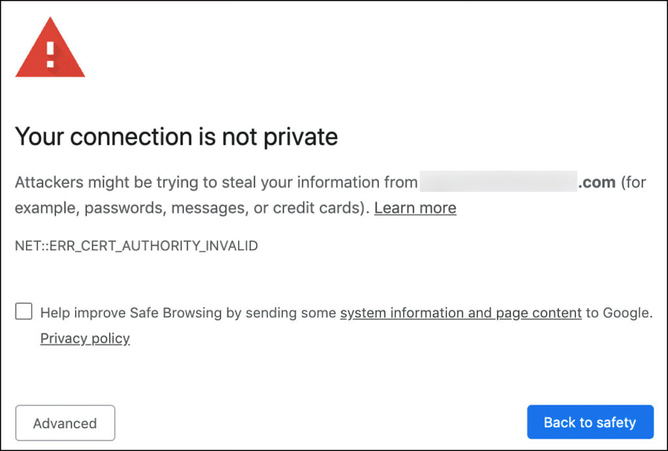Select the NET::ERR_CERT_AUTHORITY_INVALID error code

[x=136, y=245]
